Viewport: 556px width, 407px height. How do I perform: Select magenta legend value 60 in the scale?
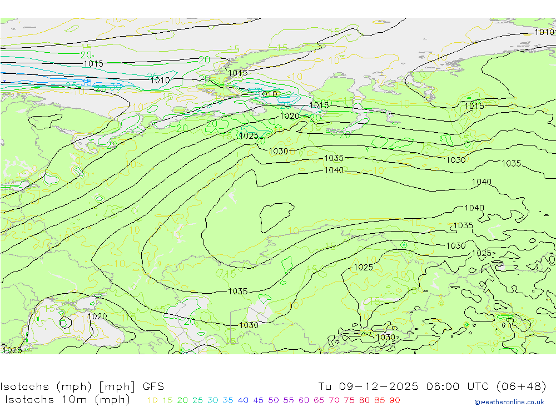pyautogui.click(x=304, y=400)
